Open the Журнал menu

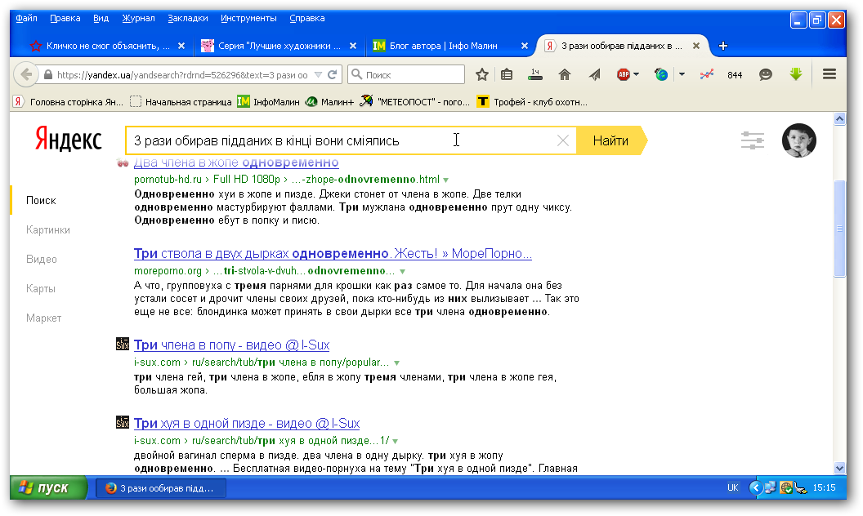[139, 18]
